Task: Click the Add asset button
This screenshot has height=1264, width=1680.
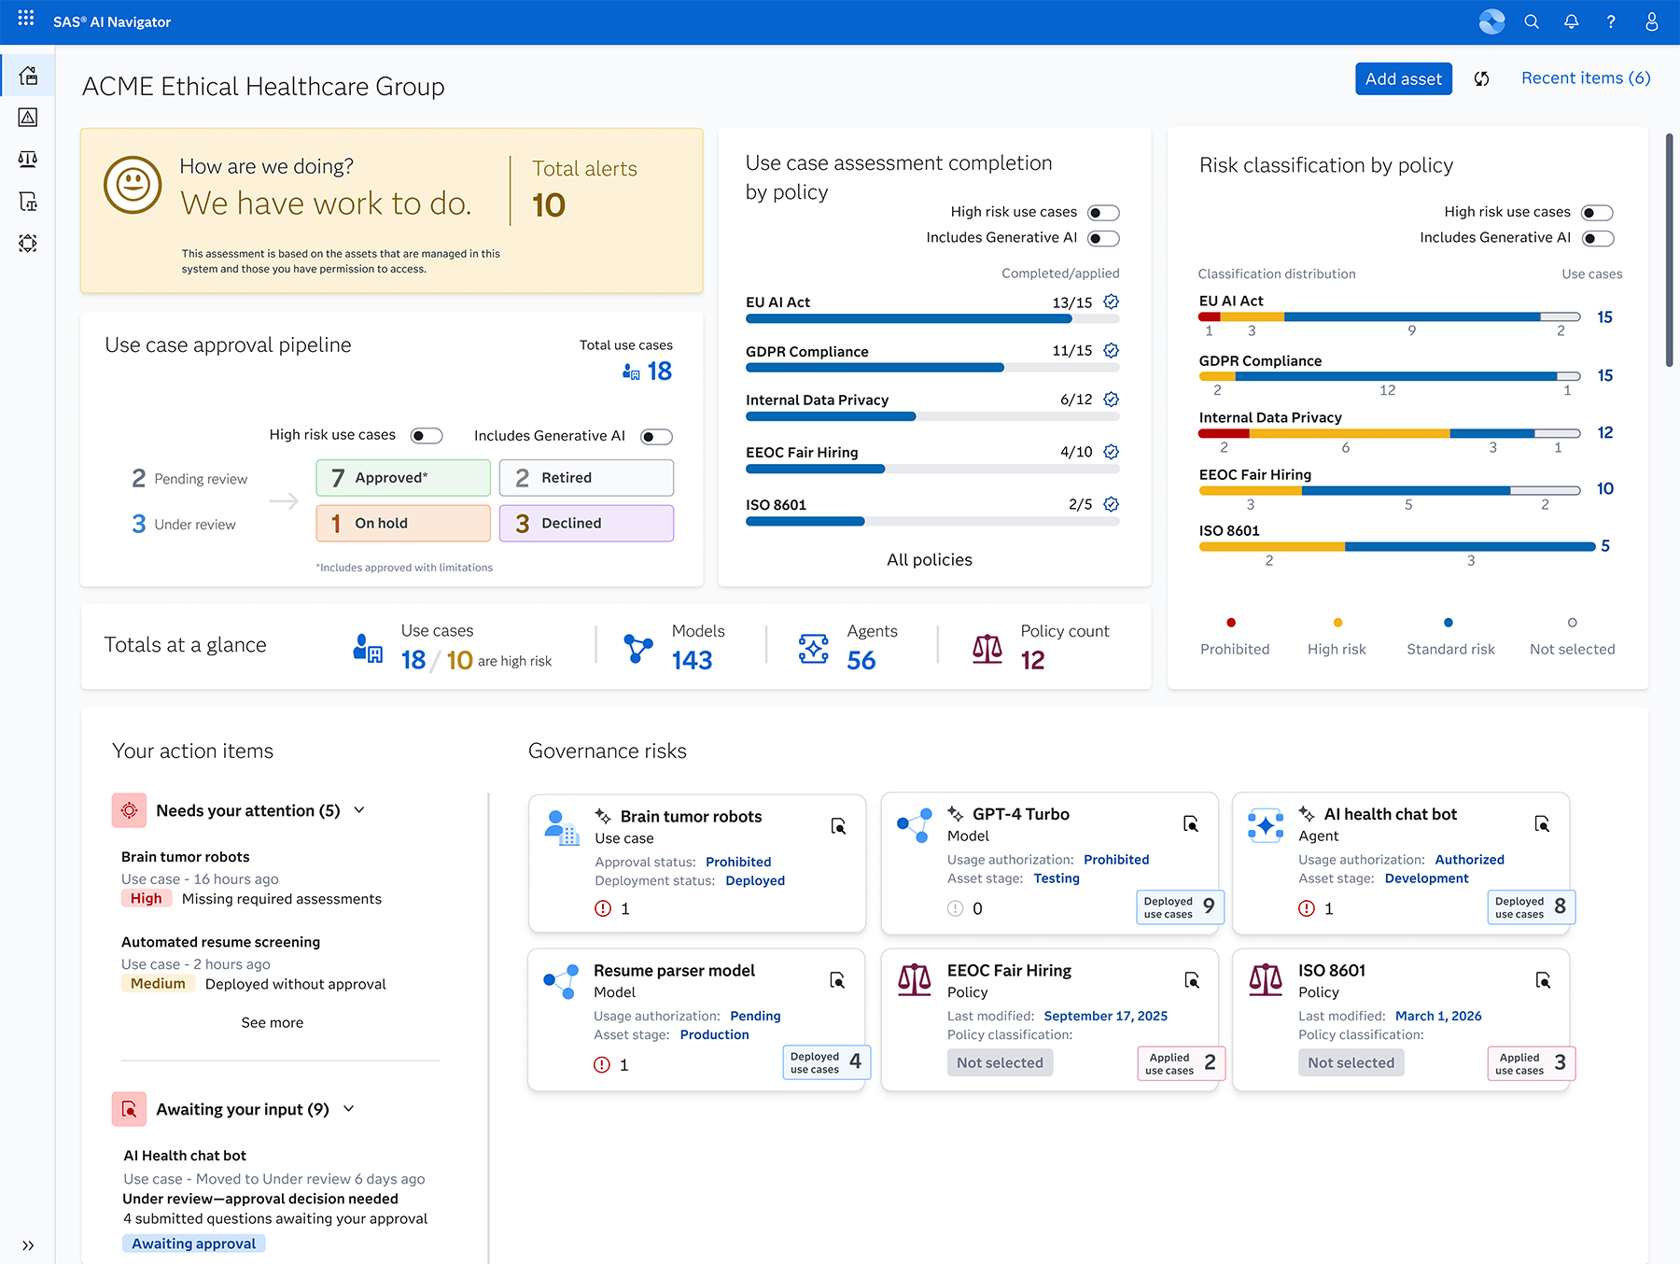Action: pos(1404,79)
